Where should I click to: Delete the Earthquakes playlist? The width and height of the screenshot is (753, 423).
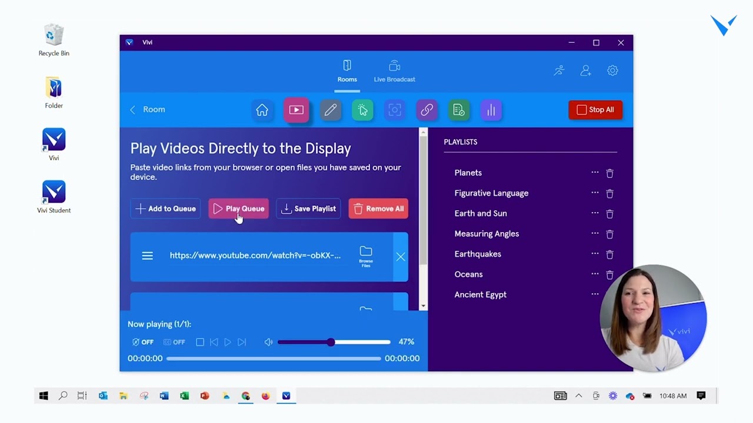609,254
